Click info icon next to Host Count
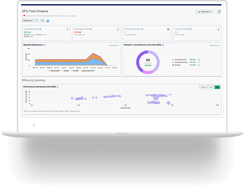 (191, 29)
